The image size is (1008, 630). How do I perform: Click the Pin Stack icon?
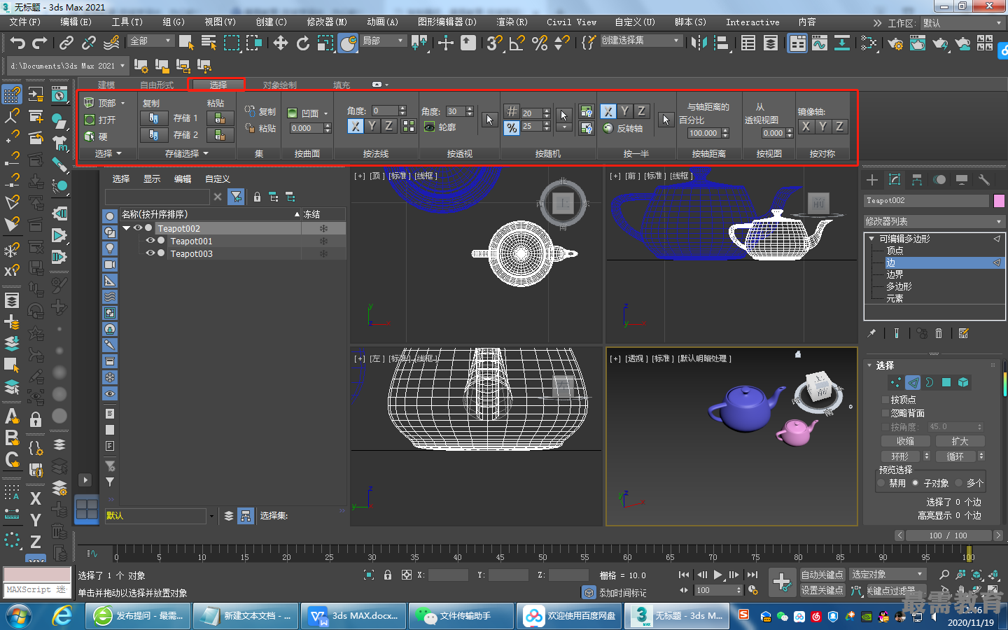coord(872,333)
